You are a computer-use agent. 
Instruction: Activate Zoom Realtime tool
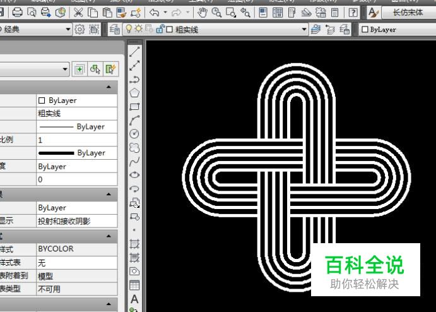pyautogui.click(x=216, y=12)
